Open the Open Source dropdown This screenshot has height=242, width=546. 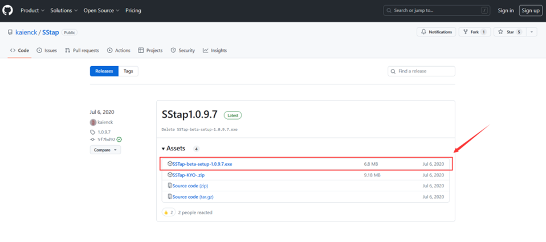(101, 10)
